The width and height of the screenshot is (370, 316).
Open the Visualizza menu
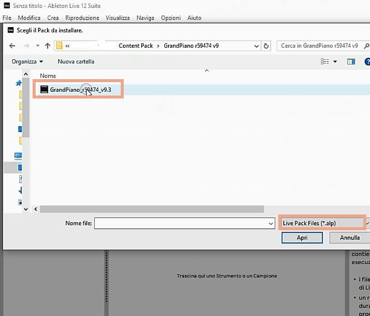click(118, 18)
